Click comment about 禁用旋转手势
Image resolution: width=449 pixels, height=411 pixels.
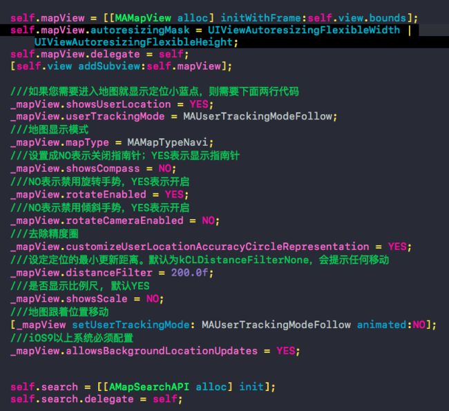100,182
